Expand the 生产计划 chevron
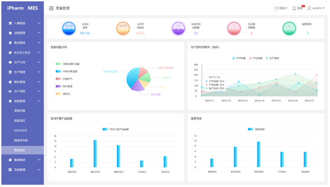 click(39, 62)
